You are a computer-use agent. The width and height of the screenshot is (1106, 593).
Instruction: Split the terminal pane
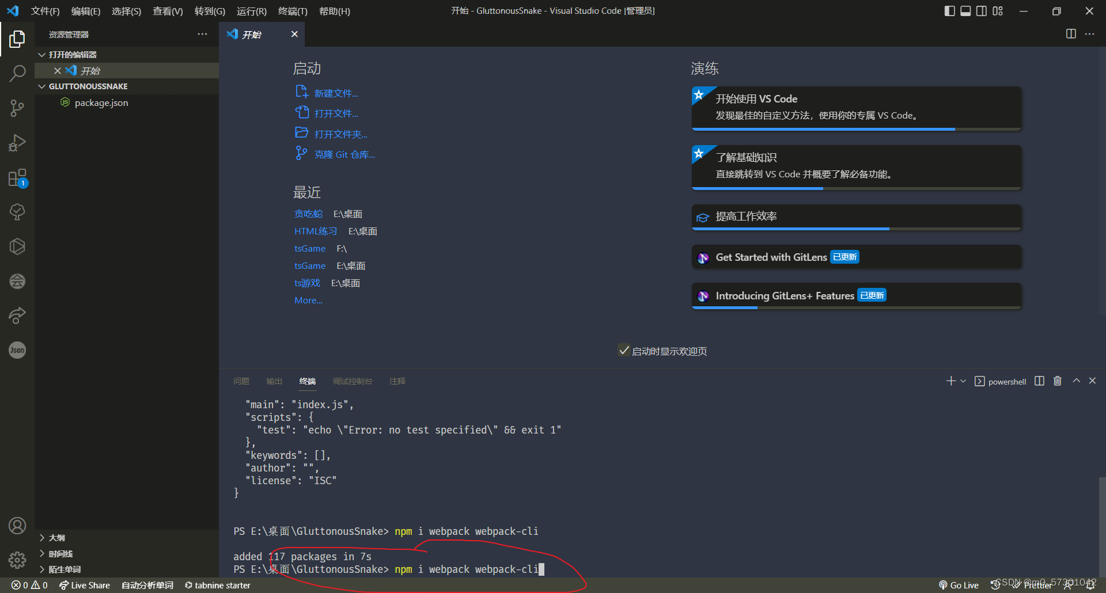1039,381
